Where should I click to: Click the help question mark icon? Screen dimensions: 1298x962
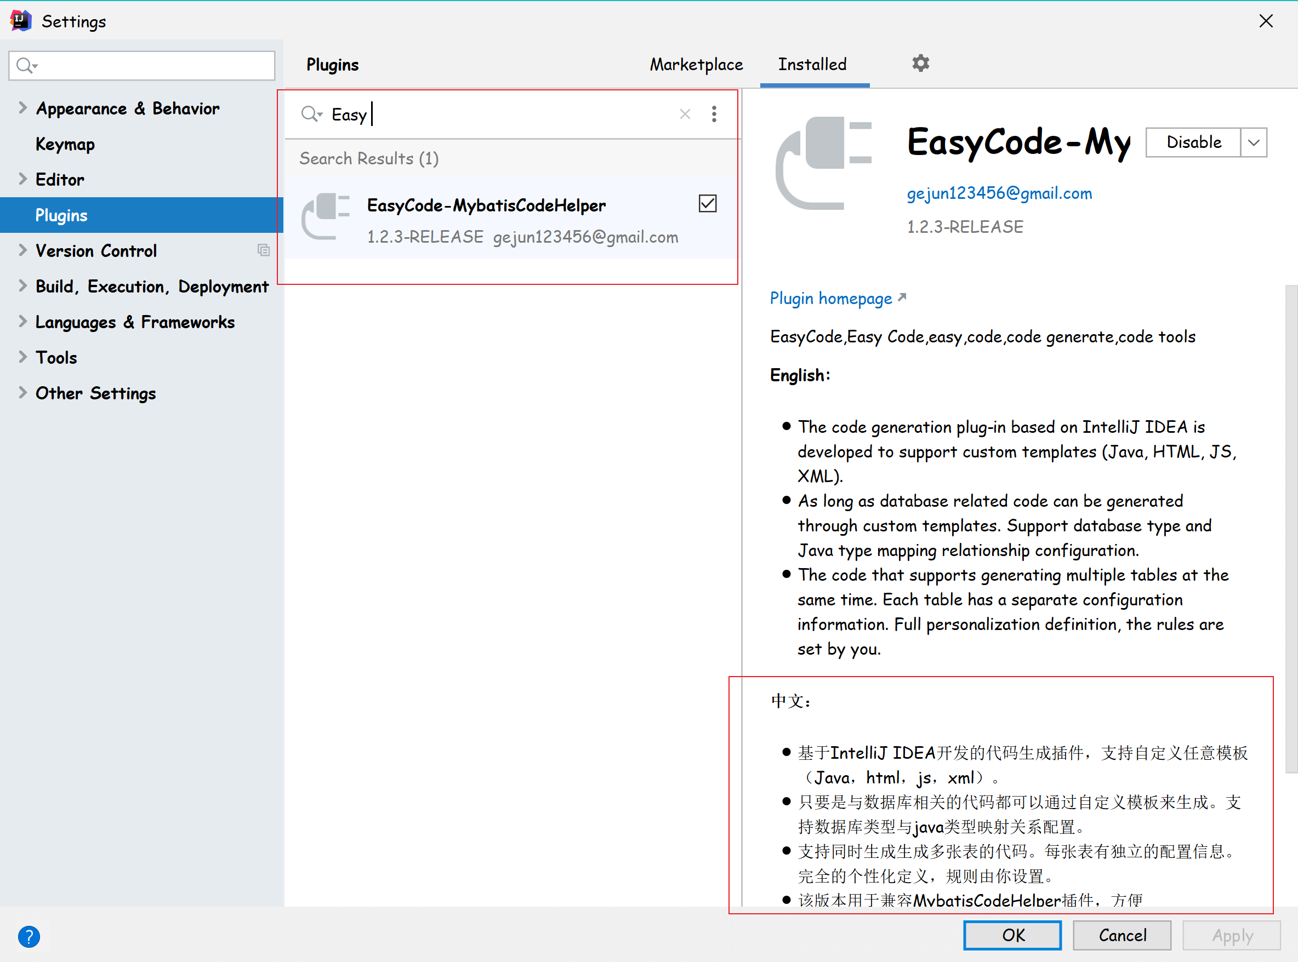pyautogui.click(x=29, y=936)
